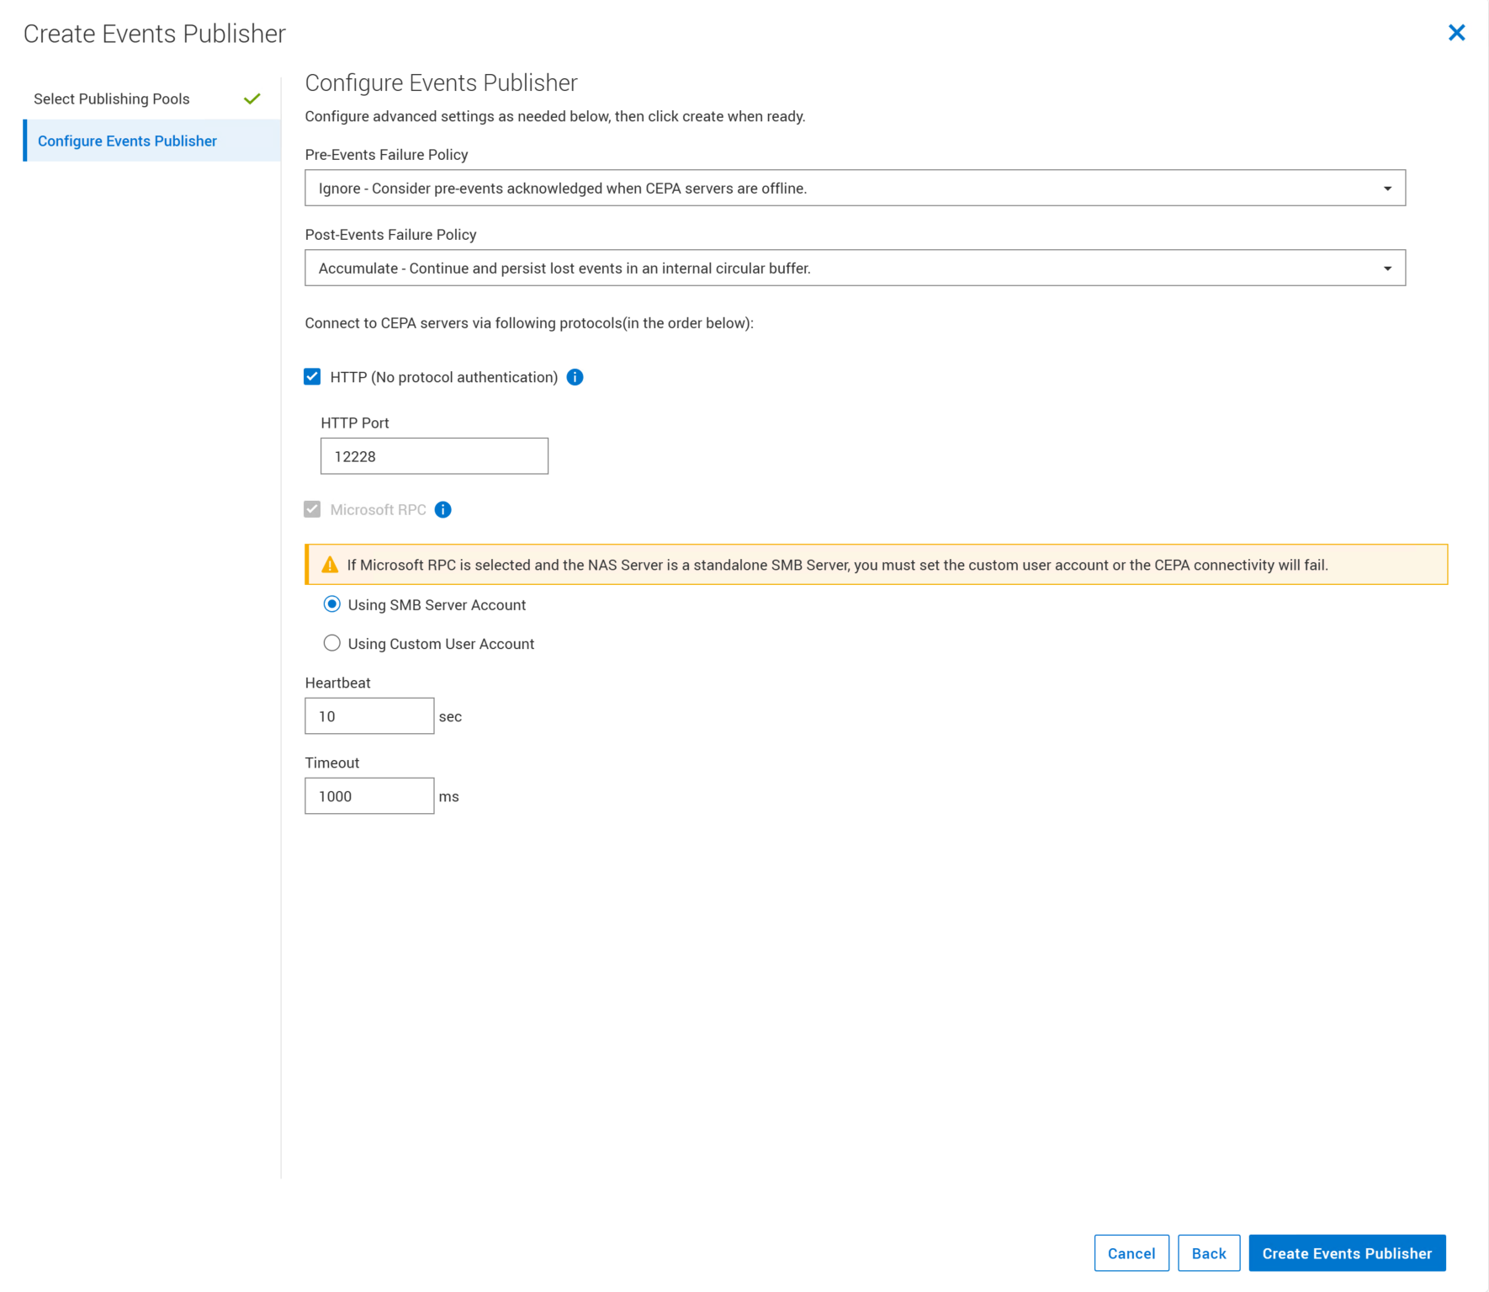
Task: Click the arrow of Pre-Events Failure Policy
Action: point(1387,189)
